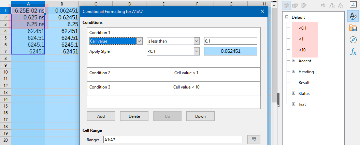Screen dimensions: 360x145
Task: Select Condition 2 'Cell value < 1'
Action: pyautogui.click(x=174, y=73)
